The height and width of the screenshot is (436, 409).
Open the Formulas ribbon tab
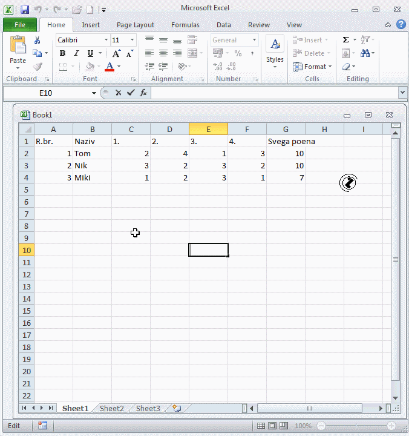185,25
